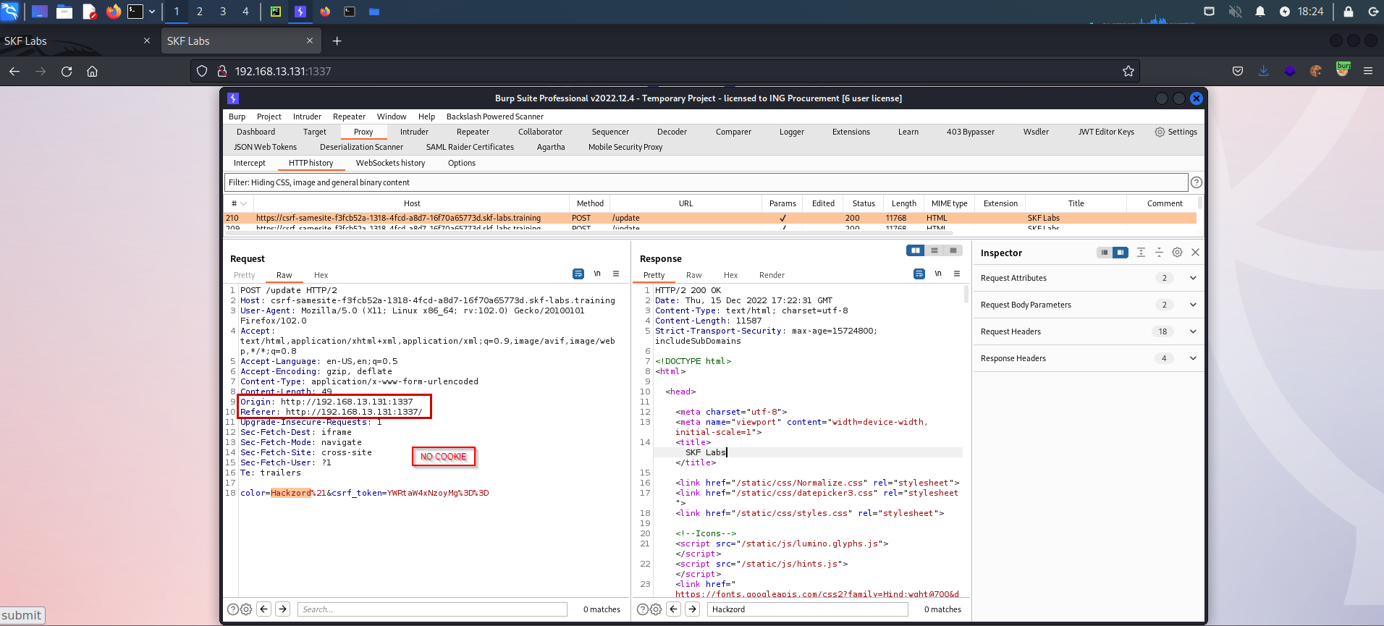1384x626 pixels.
Task: Select side-by-side request/response layout
Action: coord(916,250)
